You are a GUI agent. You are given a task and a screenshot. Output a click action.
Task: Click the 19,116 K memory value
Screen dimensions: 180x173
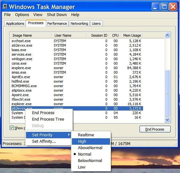click(134, 104)
